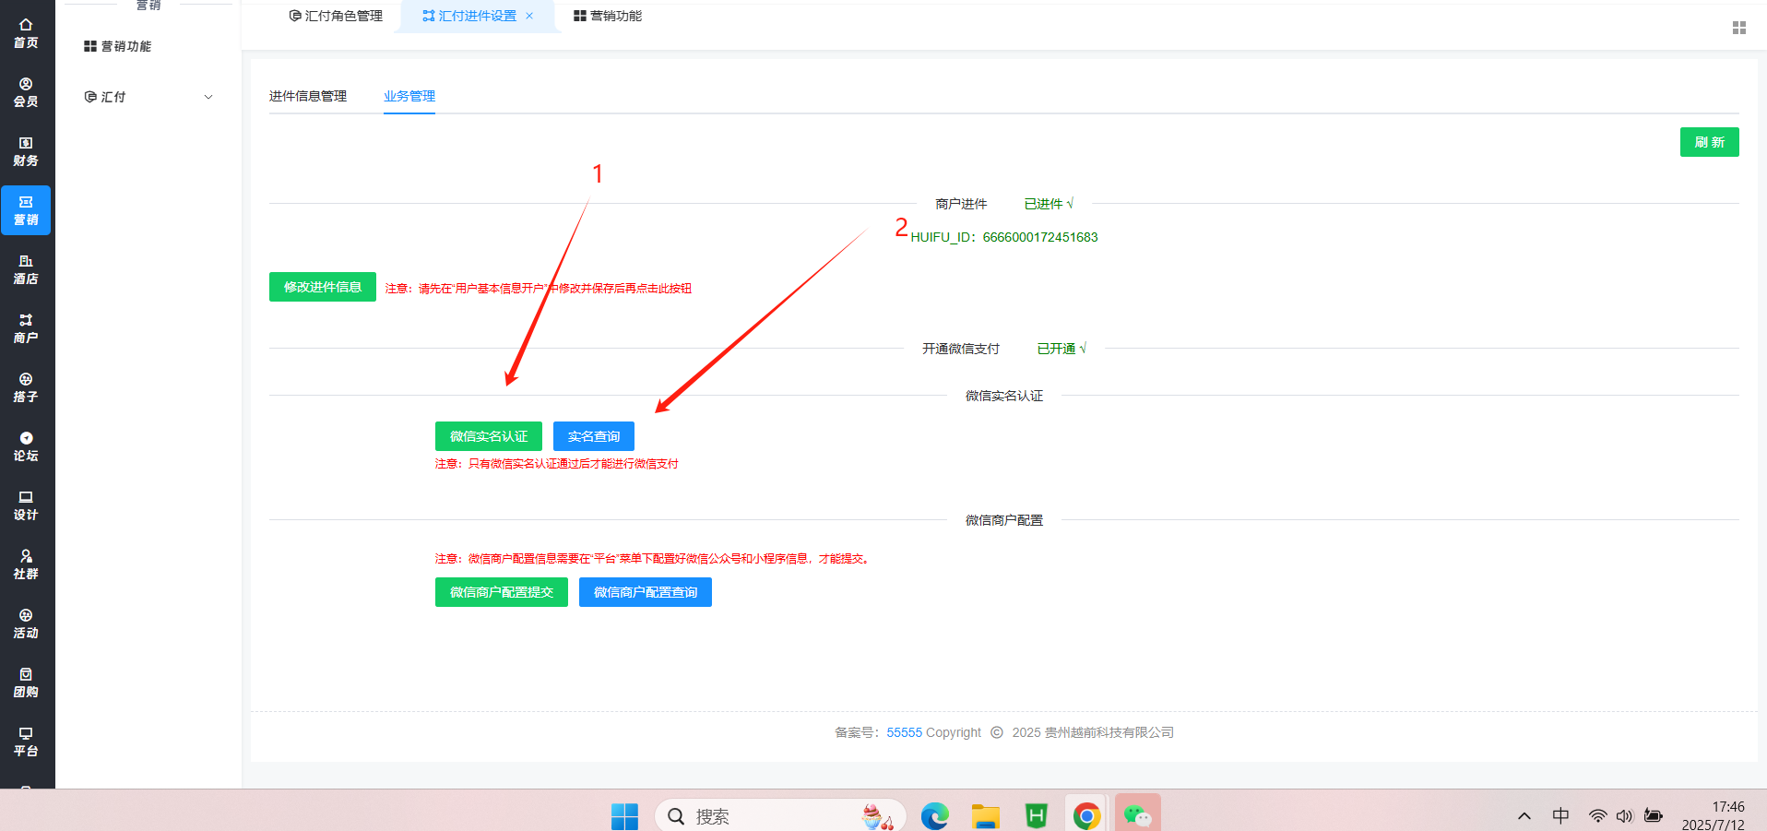The image size is (1767, 831).
Task: Click the grid menu icon at top right
Action: (1738, 28)
